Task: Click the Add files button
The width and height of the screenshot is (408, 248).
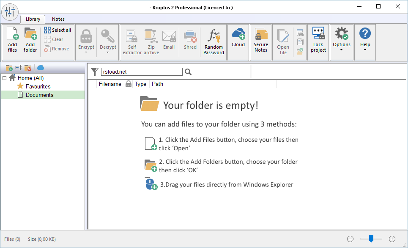Action: tap(12, 40)
